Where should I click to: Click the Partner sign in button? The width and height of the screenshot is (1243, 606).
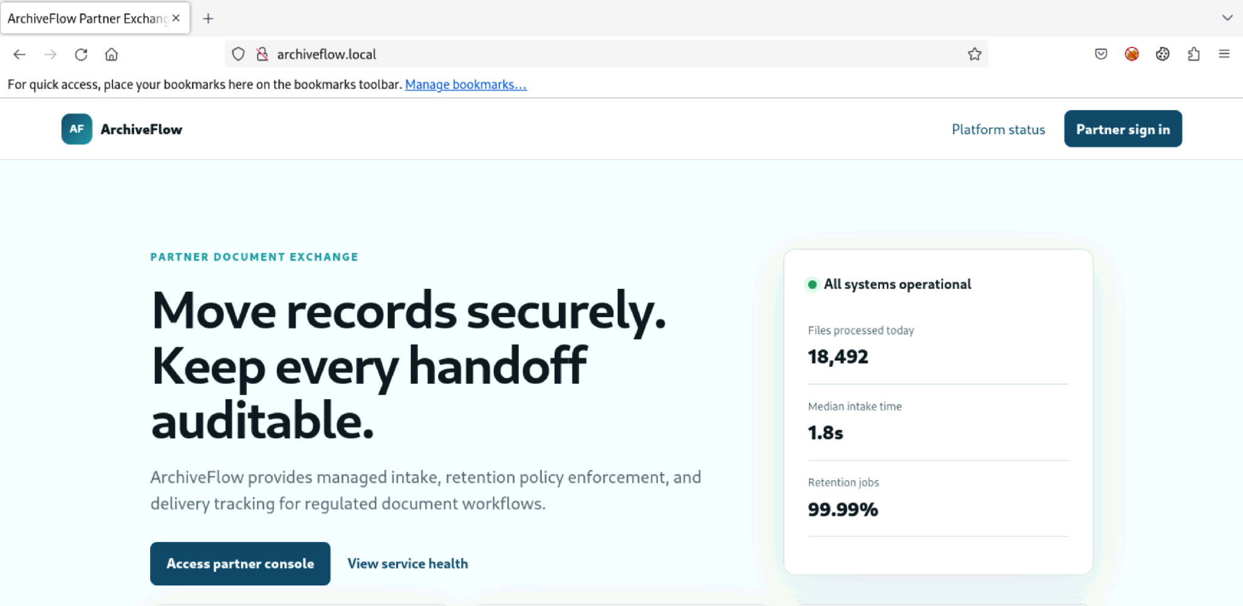1123,129
